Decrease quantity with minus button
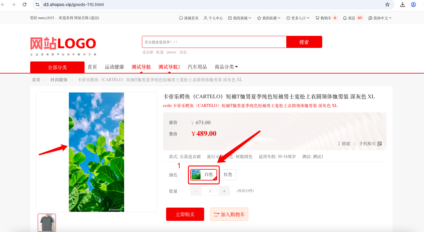This screenshot has width=424, height=232. point(196,191)
